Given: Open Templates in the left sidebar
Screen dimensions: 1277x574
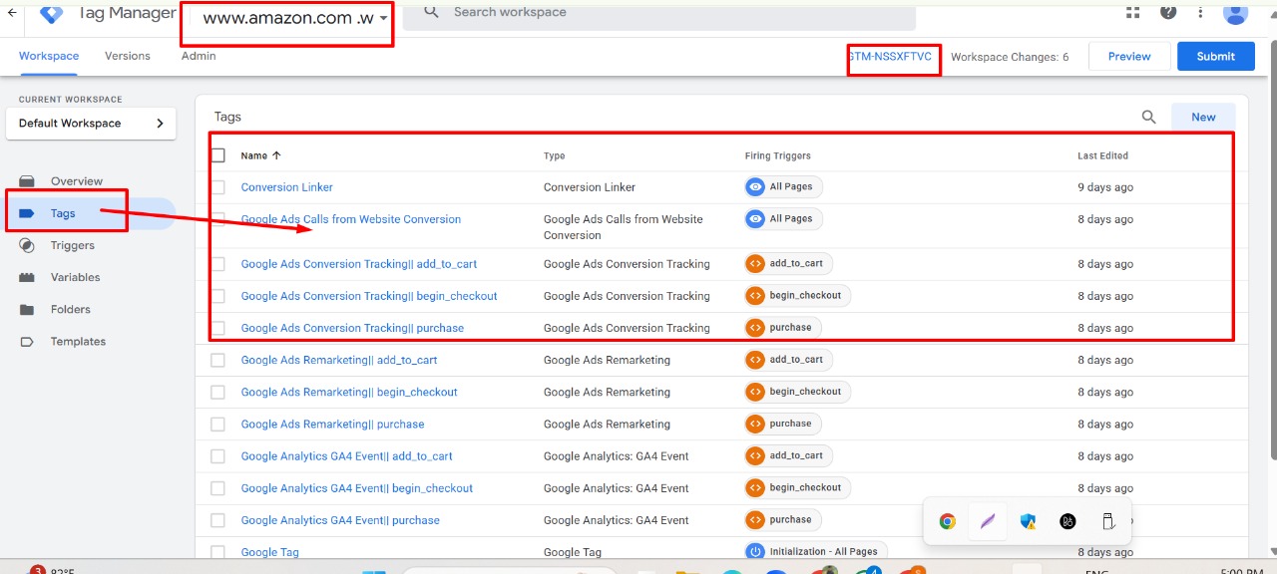Looking at the screenshot, I should pyautogui.click(x=78, y=341).
